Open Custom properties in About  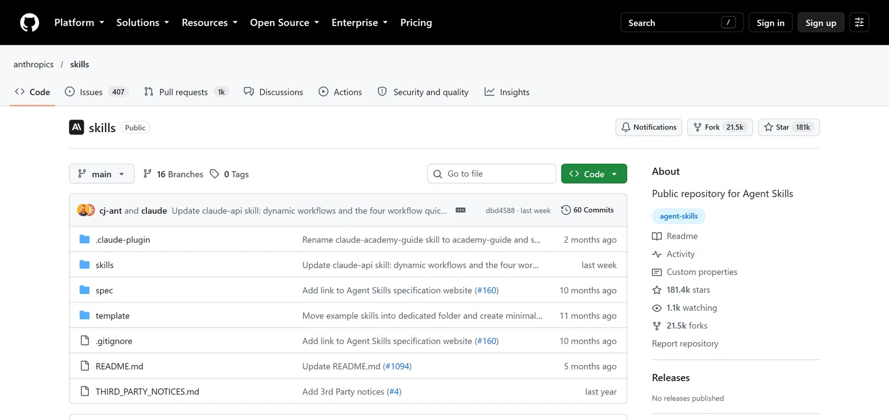click(x=695, y=272)
